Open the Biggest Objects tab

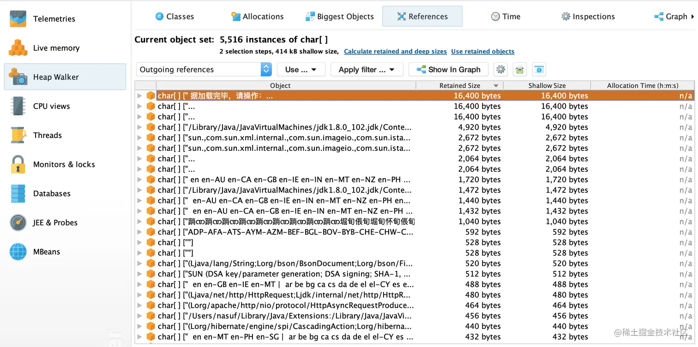click(x=340, y=17)
